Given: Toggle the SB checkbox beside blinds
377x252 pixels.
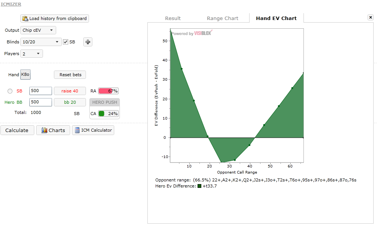Looking at the screenshot, I should 66,42.
